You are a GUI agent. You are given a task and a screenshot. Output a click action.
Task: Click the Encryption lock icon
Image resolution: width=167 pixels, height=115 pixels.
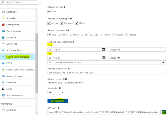point(3,37)
